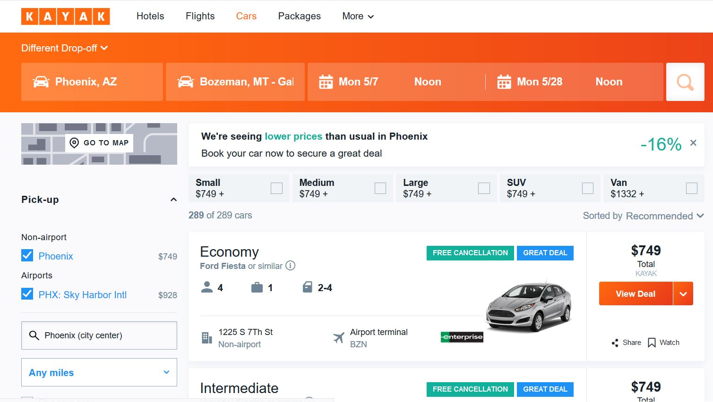Click the pick-up calendar icon
The width and height of the screenshot is (713, 402).
[x=326, y=82]
